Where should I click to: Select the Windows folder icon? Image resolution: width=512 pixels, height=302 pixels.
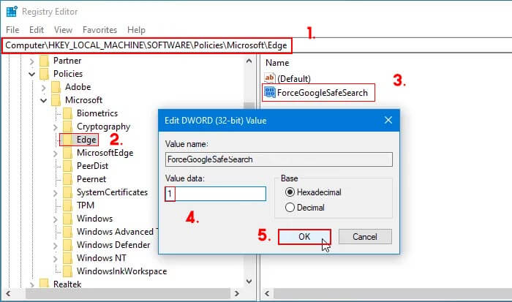(x=67, y=219)
